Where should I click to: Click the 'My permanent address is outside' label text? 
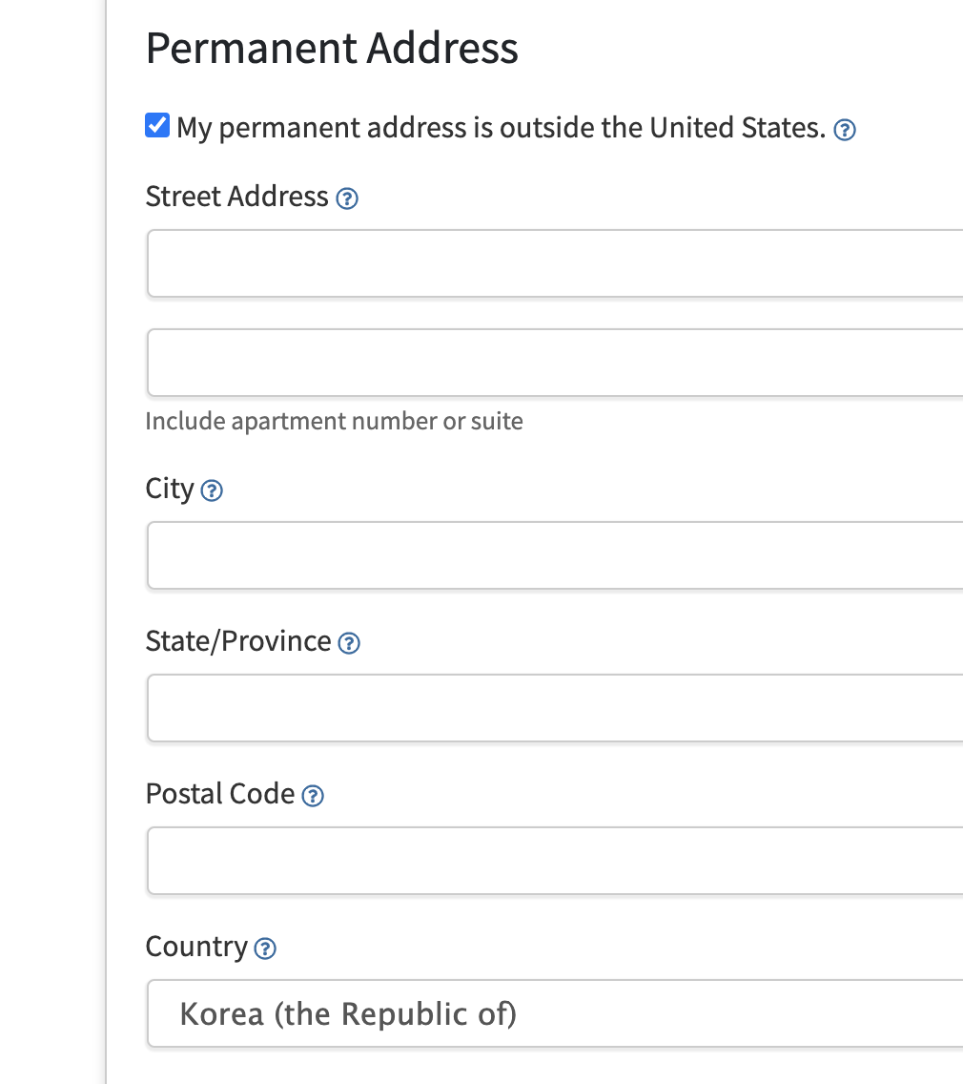click(501, 128)
